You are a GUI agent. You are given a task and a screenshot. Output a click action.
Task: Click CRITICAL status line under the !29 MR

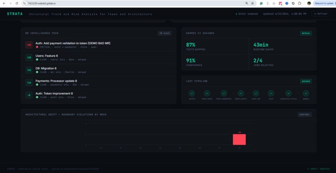(x=66, y=47)
